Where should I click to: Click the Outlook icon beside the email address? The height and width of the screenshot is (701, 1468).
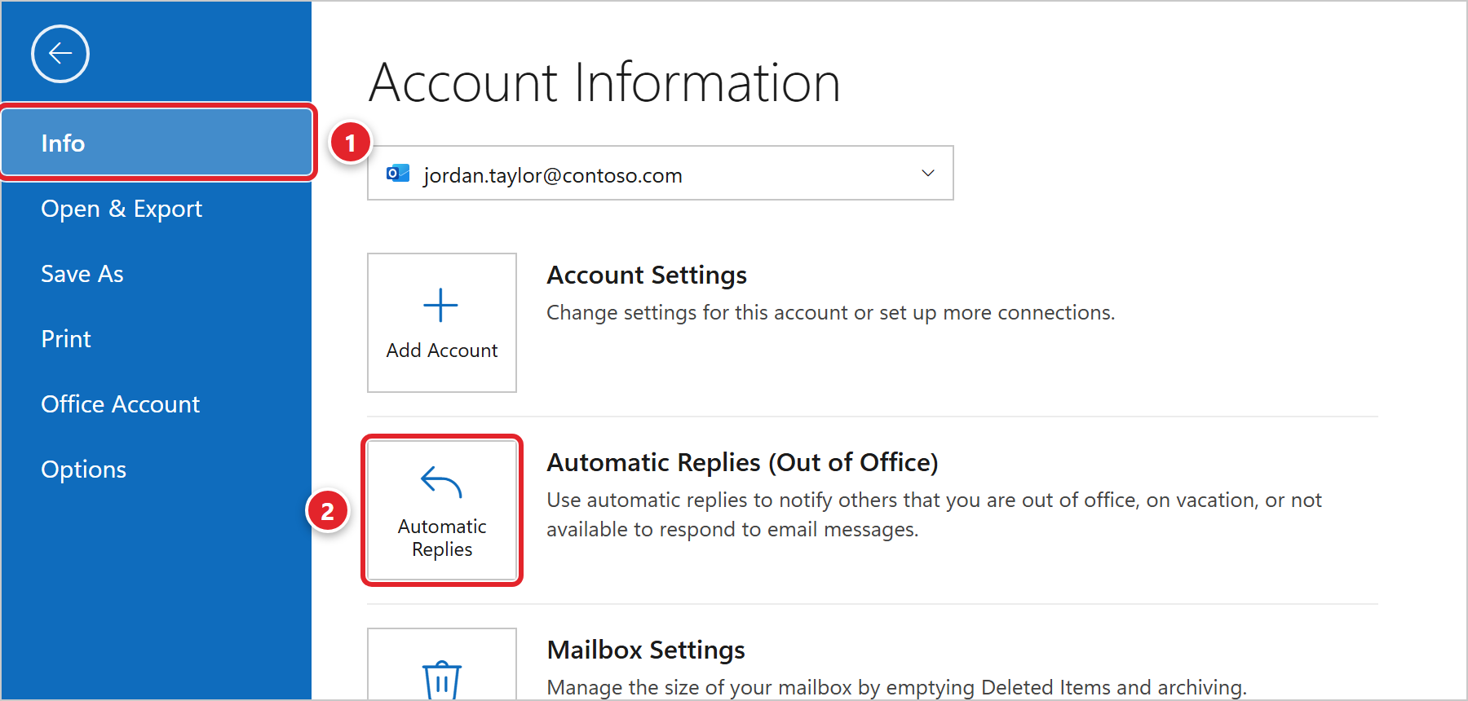[x=398, y=174]
